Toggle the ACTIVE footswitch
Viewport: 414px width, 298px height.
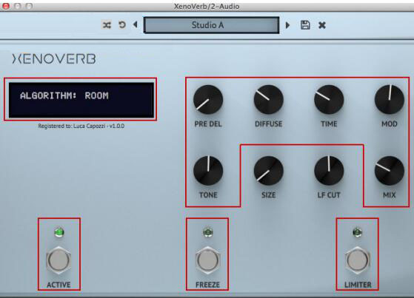59,260
